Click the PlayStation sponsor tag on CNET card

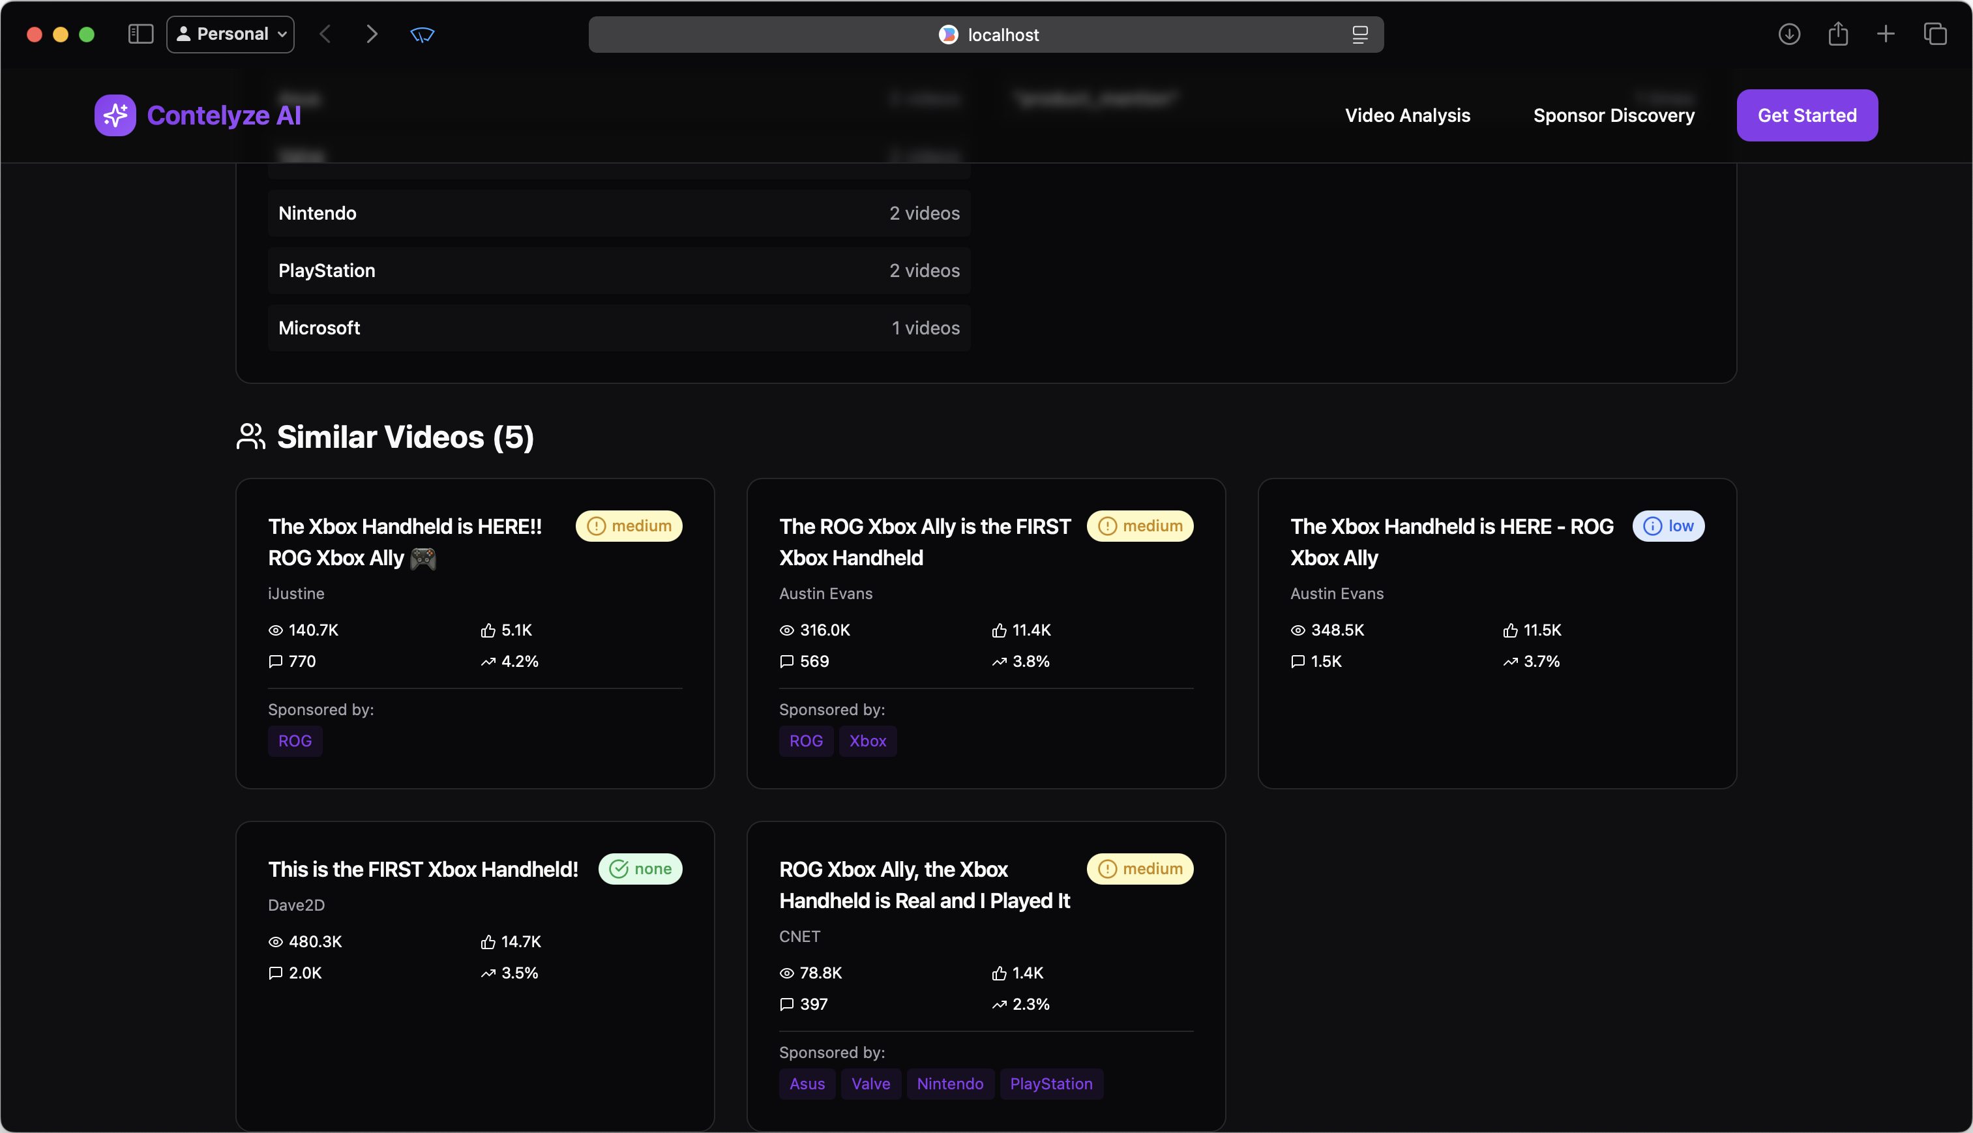1050,1084
